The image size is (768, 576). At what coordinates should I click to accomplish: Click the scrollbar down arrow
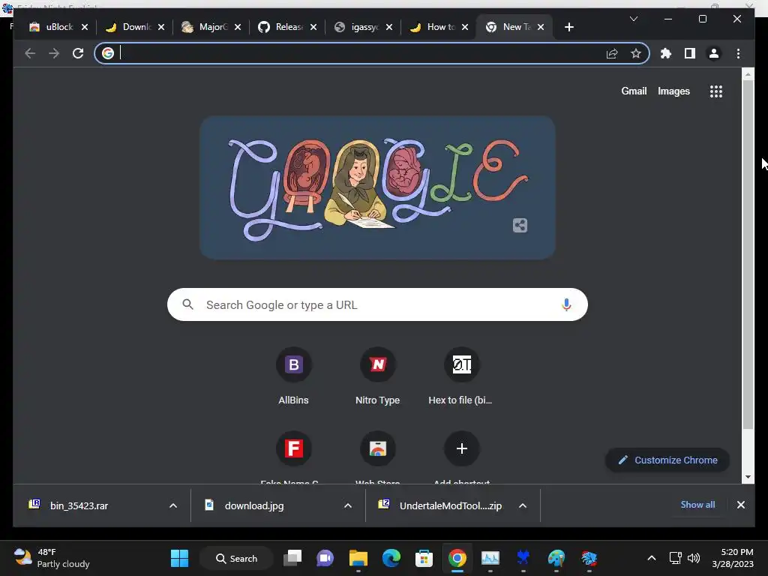pyautogui.click(x=748, y=477)
